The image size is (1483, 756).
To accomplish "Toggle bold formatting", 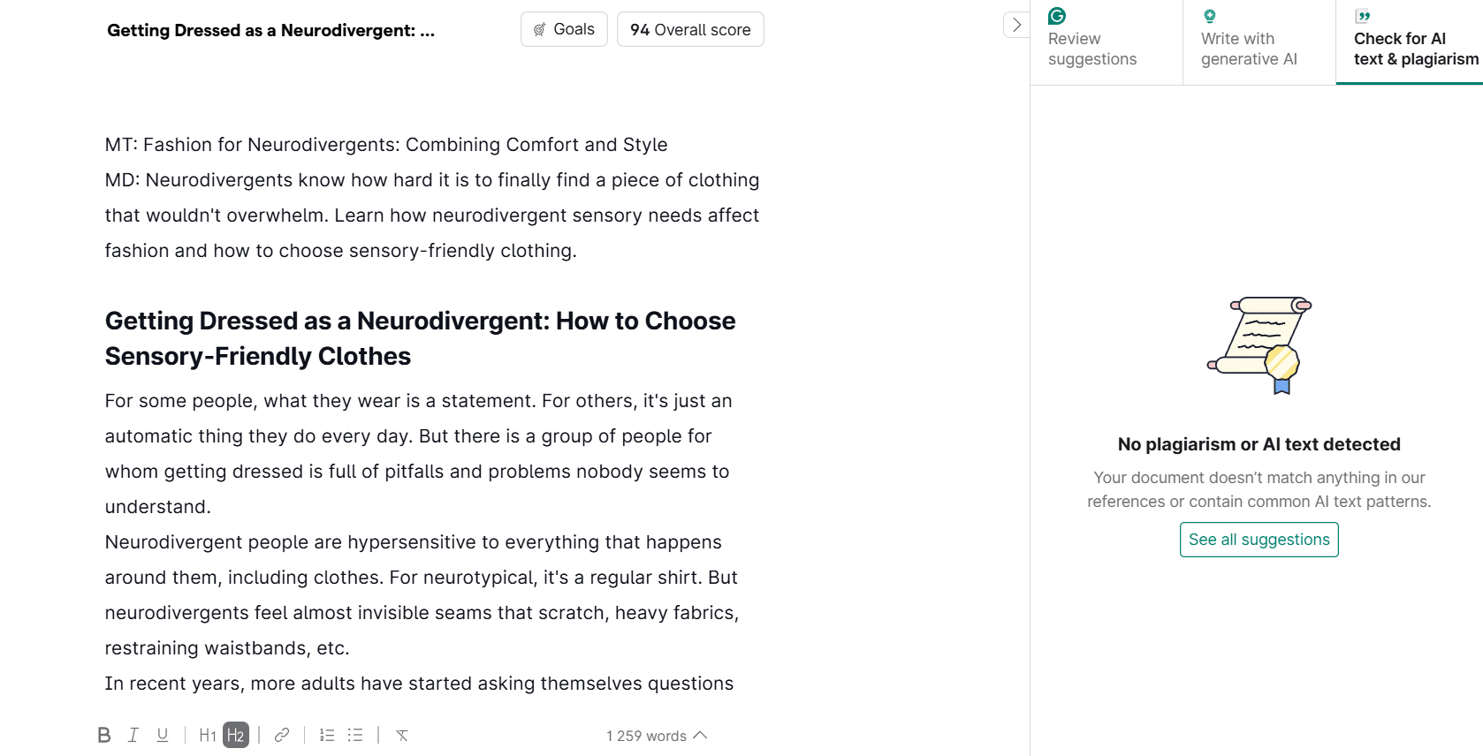I will click(104, 735).
